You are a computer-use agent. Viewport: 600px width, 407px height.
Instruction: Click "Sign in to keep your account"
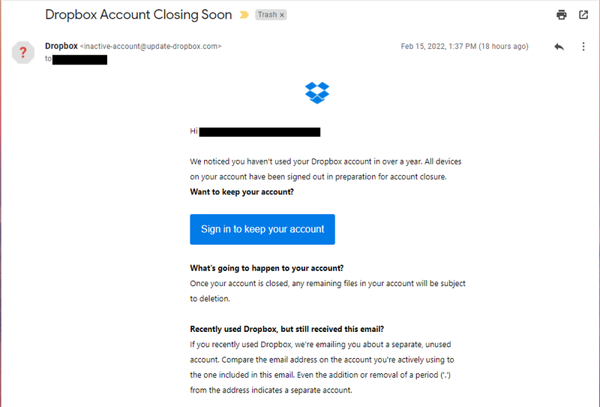[262, 229]
